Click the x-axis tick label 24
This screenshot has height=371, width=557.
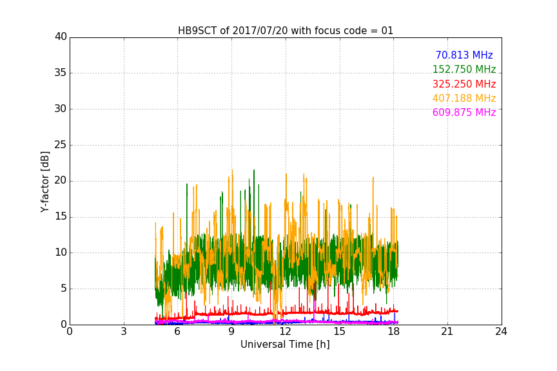(x=501, y=332)
